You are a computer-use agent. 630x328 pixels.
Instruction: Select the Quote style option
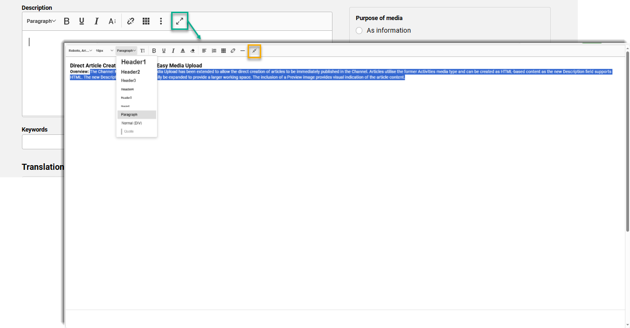(x=128, y=131)
